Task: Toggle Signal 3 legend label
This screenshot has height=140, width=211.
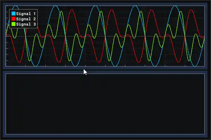Action: pos(26,24)
